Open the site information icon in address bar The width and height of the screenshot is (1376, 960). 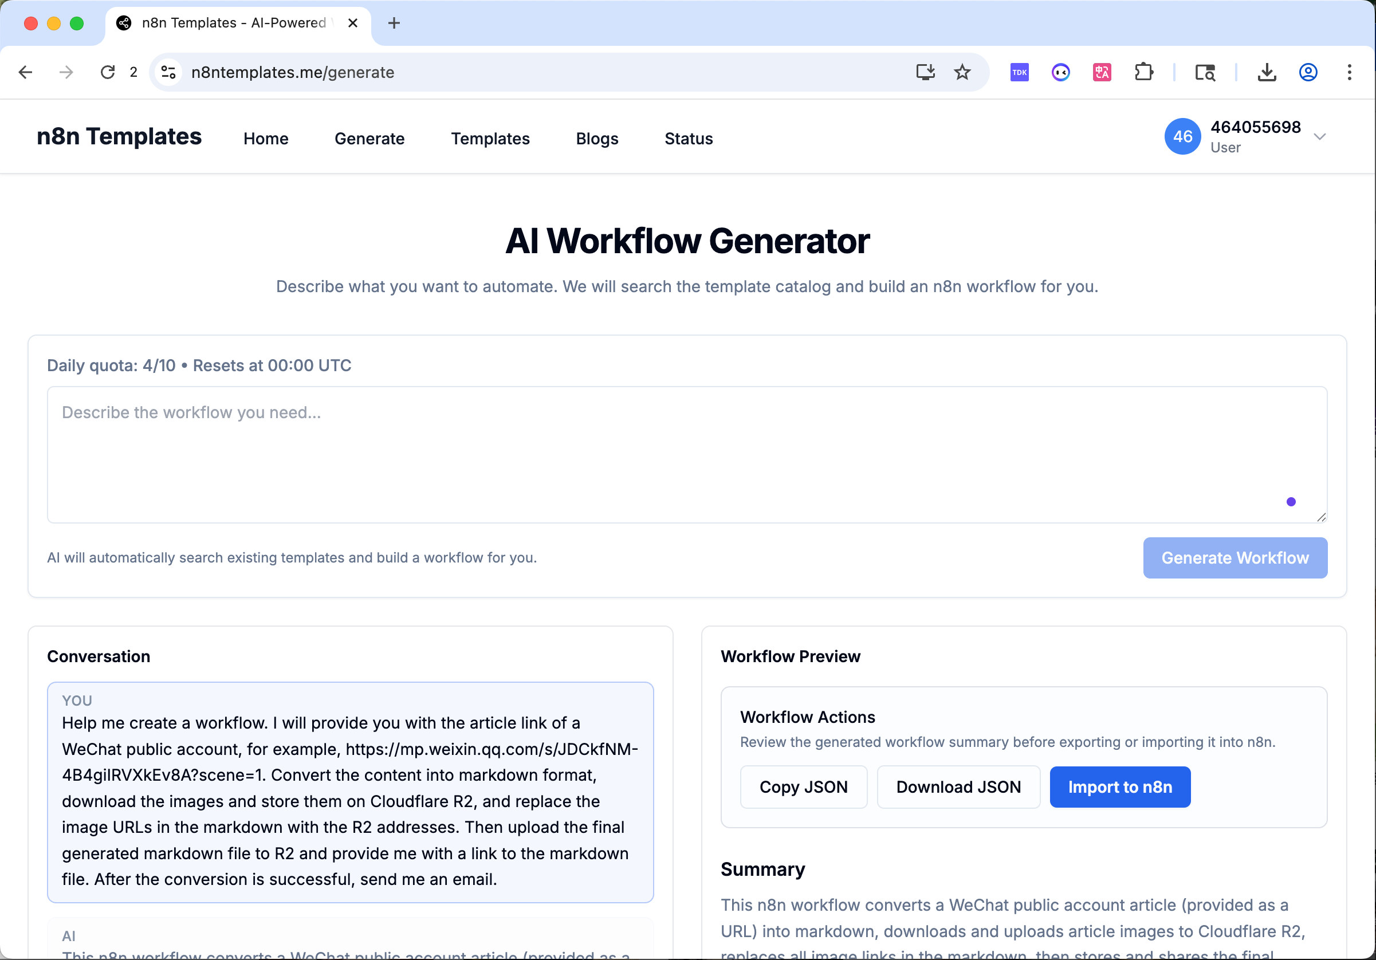pos(168,73)
